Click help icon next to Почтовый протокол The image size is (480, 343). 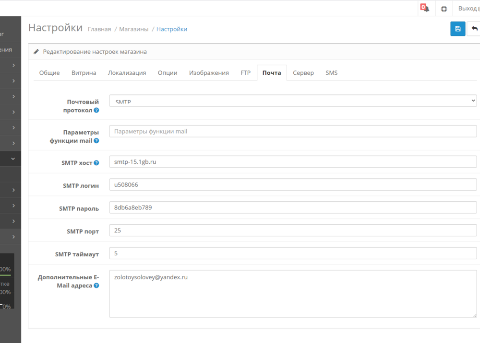coord(96,110)
